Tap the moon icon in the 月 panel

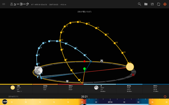pyautogui.click(x=96, y=88)
